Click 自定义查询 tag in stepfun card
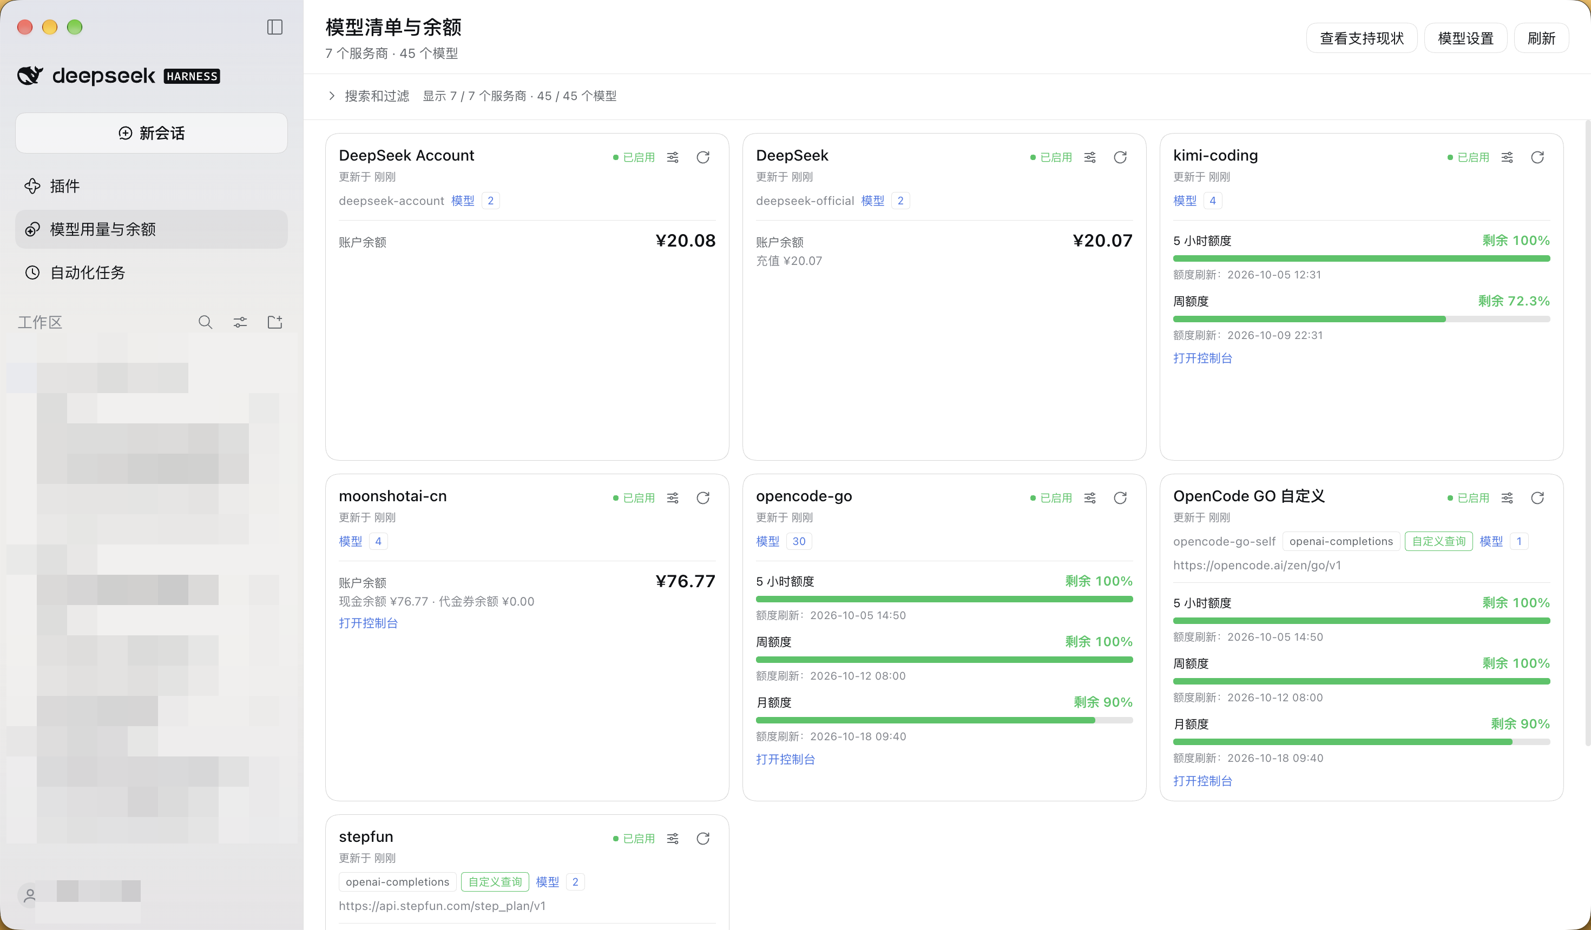Screen dimensions: 1591x930 [495, 882]
